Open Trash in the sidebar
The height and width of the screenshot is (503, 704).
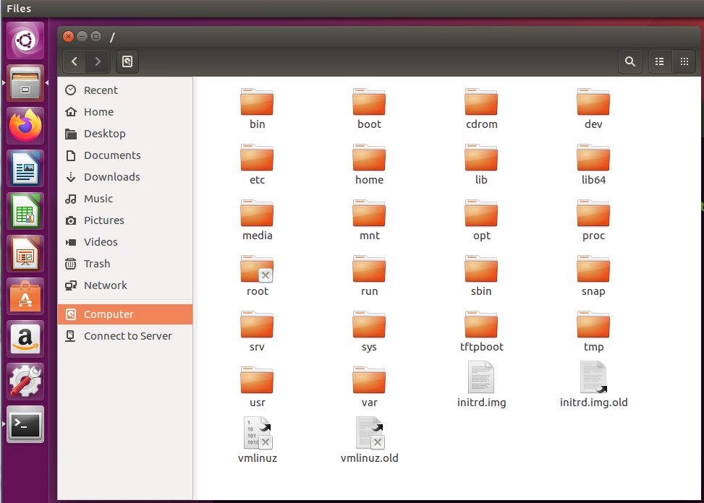click(125, 264)
